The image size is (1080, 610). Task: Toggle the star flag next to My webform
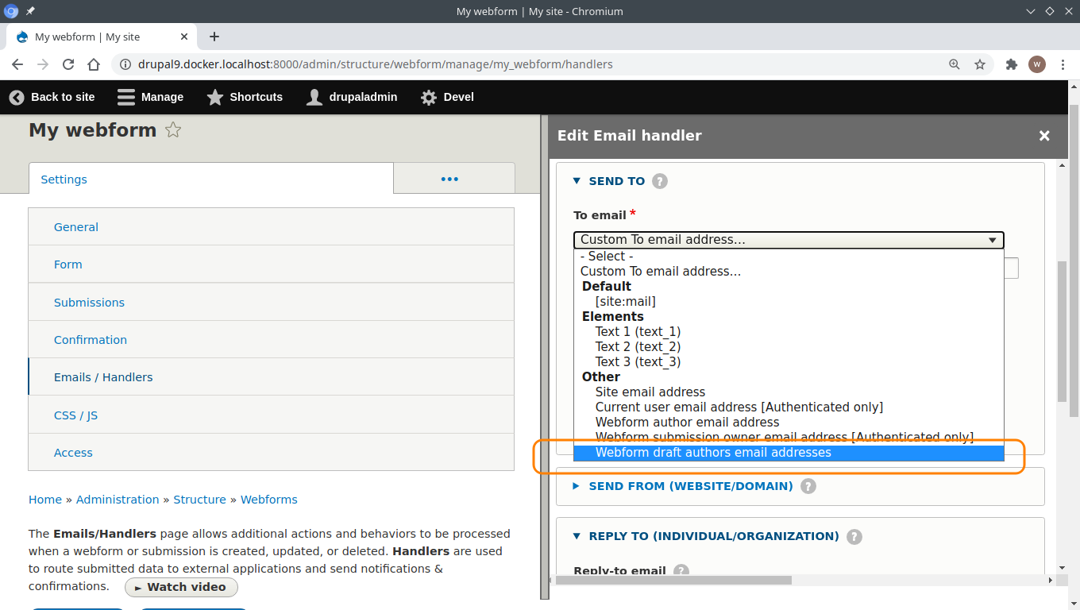coord(172,129)
